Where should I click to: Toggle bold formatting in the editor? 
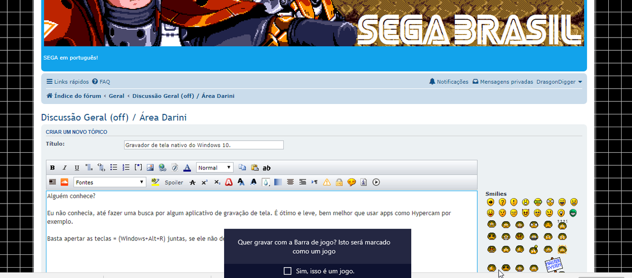pyautogui.click(x=52, y=168)
